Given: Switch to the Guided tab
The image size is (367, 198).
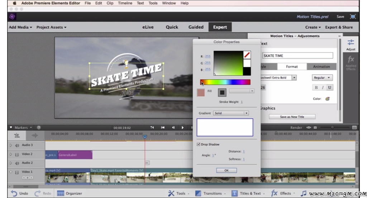Looking at the screenshot, I should [x=196, y=27].
